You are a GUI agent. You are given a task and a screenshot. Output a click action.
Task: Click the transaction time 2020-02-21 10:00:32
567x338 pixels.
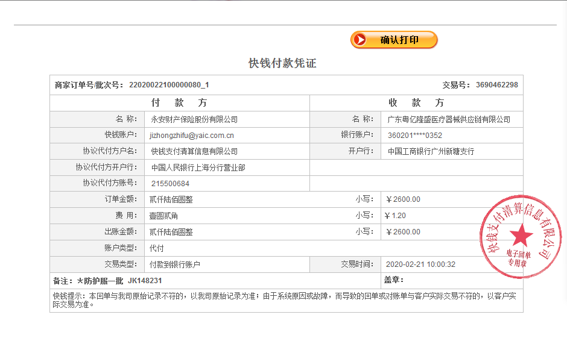pos(420,264)
